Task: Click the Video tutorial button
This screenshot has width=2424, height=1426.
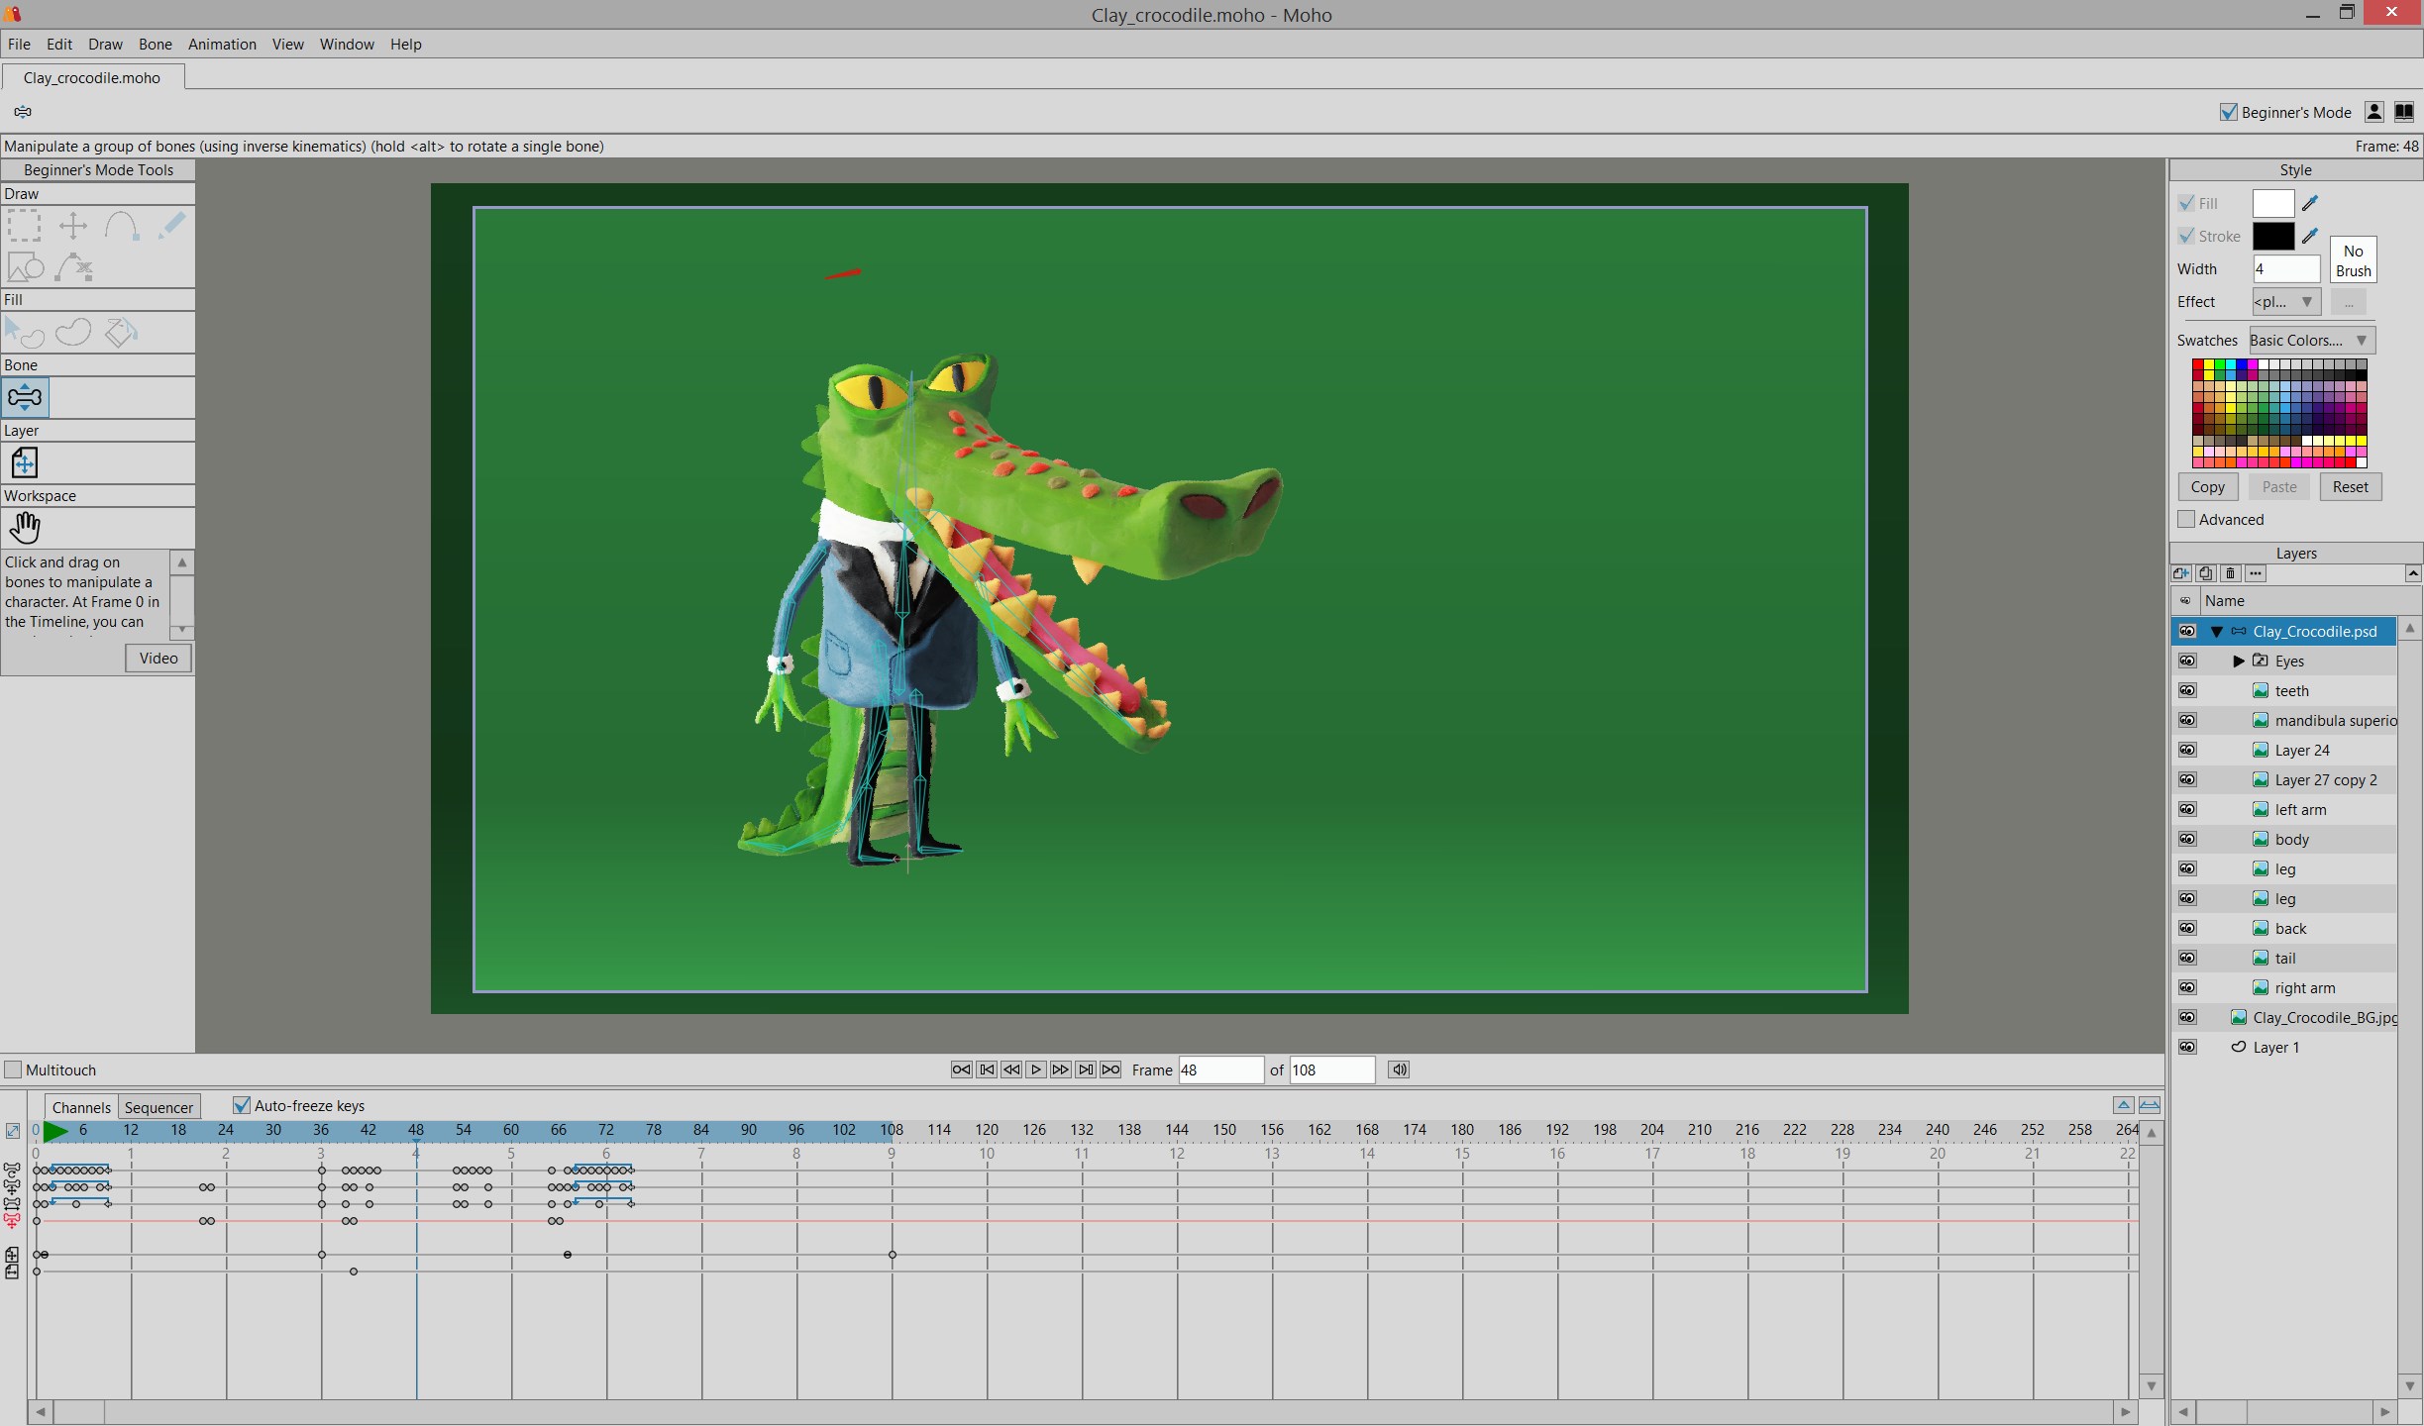Action: click(x=158, y=659)
